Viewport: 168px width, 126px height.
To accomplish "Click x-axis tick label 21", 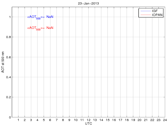I will click(146, 120).
